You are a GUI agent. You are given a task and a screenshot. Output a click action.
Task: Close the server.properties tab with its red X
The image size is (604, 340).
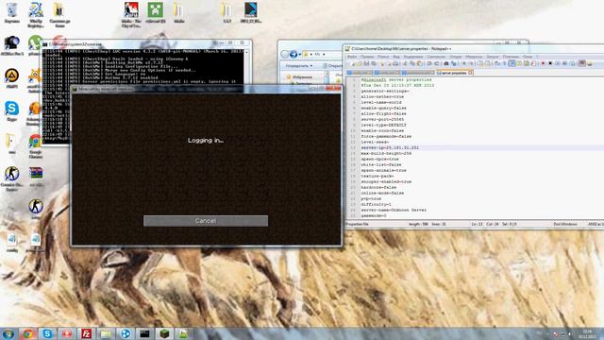click(470, 73)
